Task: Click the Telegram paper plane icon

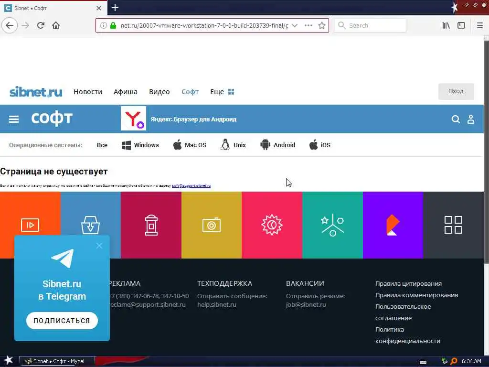Action: pos(63,258)
